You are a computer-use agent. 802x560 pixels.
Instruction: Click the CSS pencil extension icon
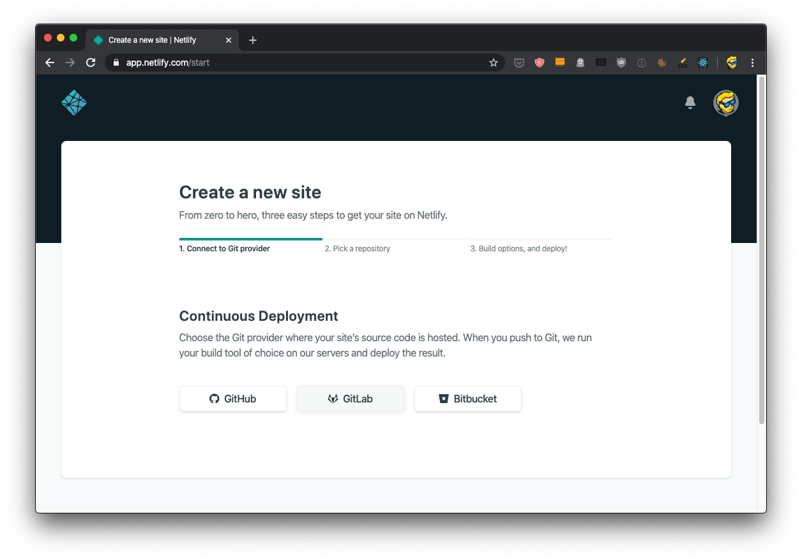click(682, 63)
